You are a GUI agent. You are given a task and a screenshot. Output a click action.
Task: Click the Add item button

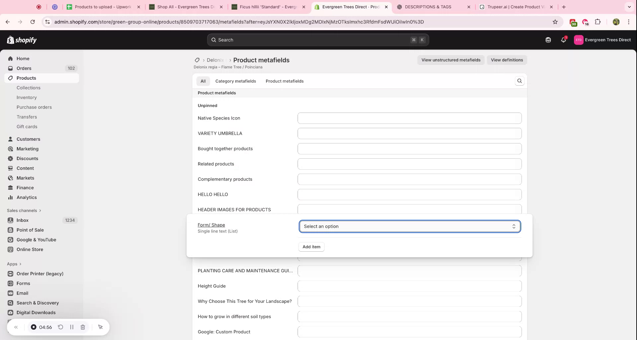click(x=311, y=247)
